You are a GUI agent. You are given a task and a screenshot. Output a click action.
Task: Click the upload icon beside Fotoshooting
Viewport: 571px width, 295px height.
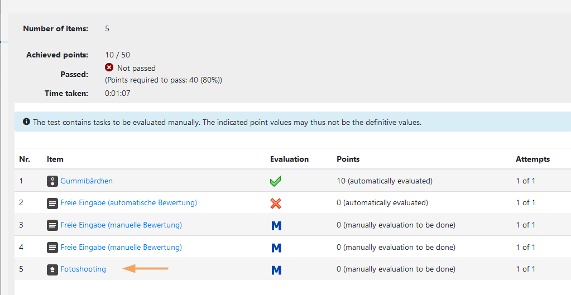coord(52,269)
